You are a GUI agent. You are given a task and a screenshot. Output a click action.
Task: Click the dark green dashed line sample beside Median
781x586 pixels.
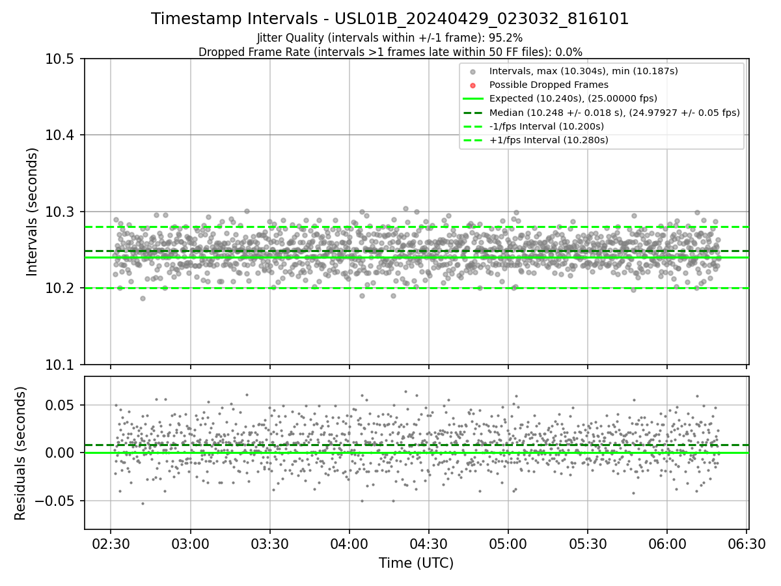(x=473, y=113)
